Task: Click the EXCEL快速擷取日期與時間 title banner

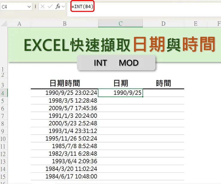Action: [x=114, y=45]
